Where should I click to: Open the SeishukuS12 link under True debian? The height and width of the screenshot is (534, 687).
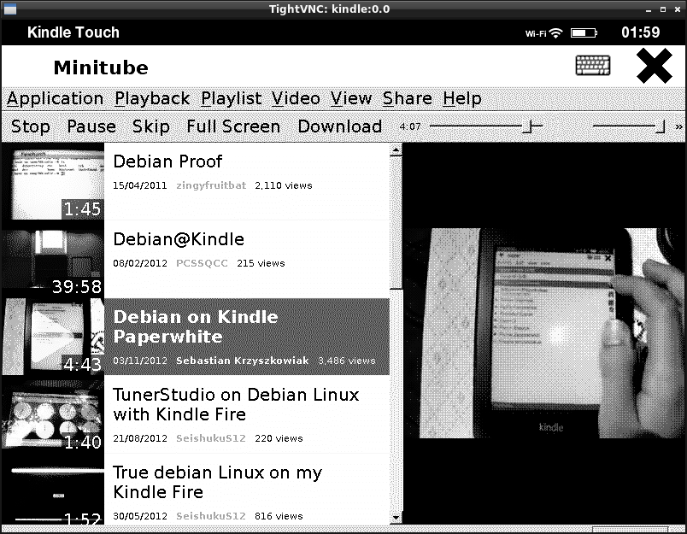click(x=211, y=516)
